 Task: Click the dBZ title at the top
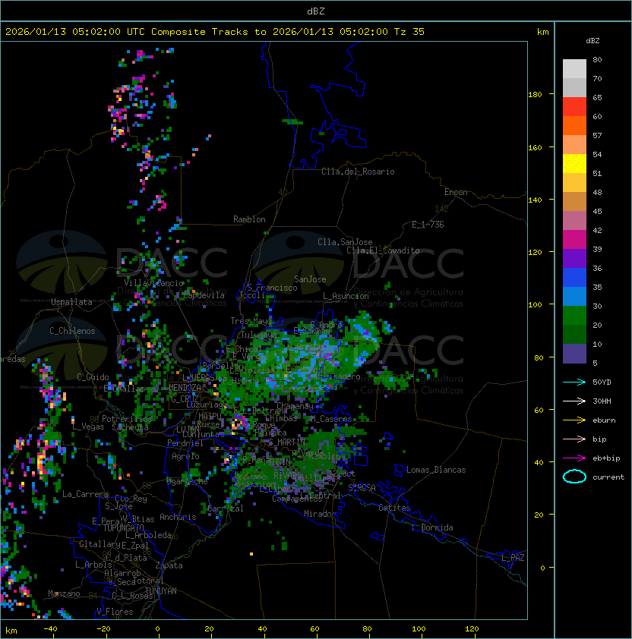[316, 11]
